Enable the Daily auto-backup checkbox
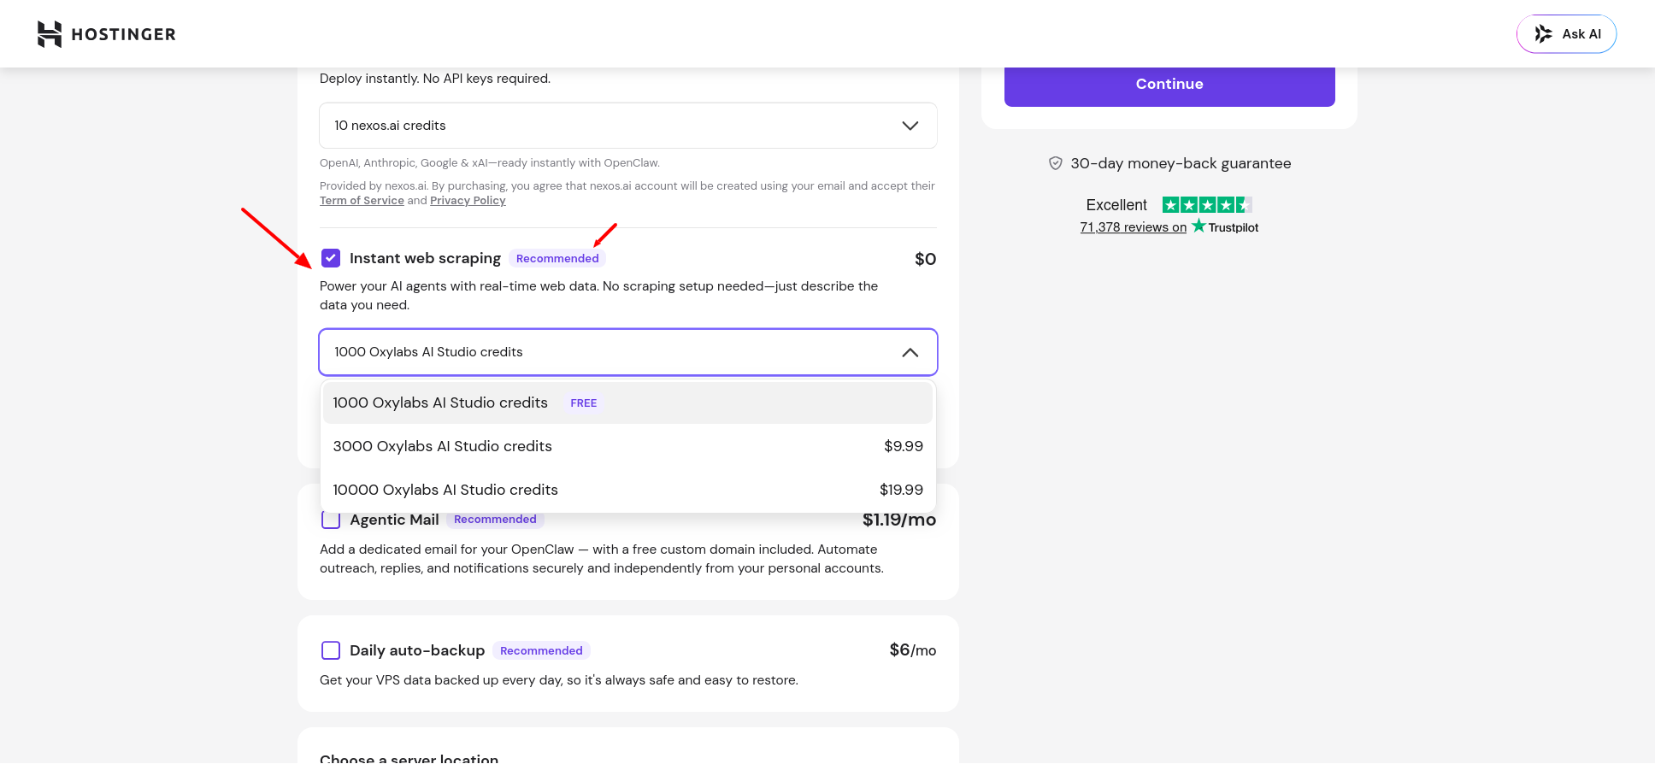Viewport: 1655px width, 764px height. tap(331, 650)
